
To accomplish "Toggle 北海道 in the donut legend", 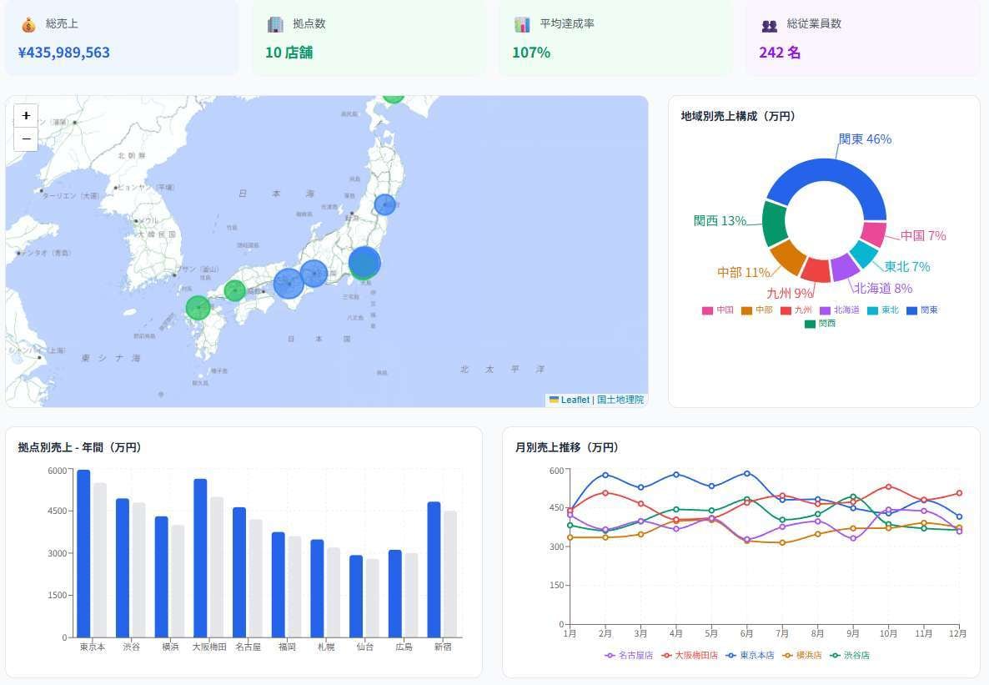I will (x=840, y=310).
